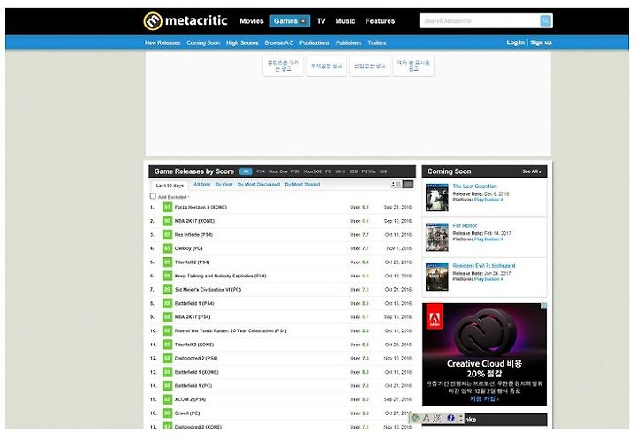Click the IME toolbar green globe icon
The image size is (636, 440).
(x=415, y=418)
